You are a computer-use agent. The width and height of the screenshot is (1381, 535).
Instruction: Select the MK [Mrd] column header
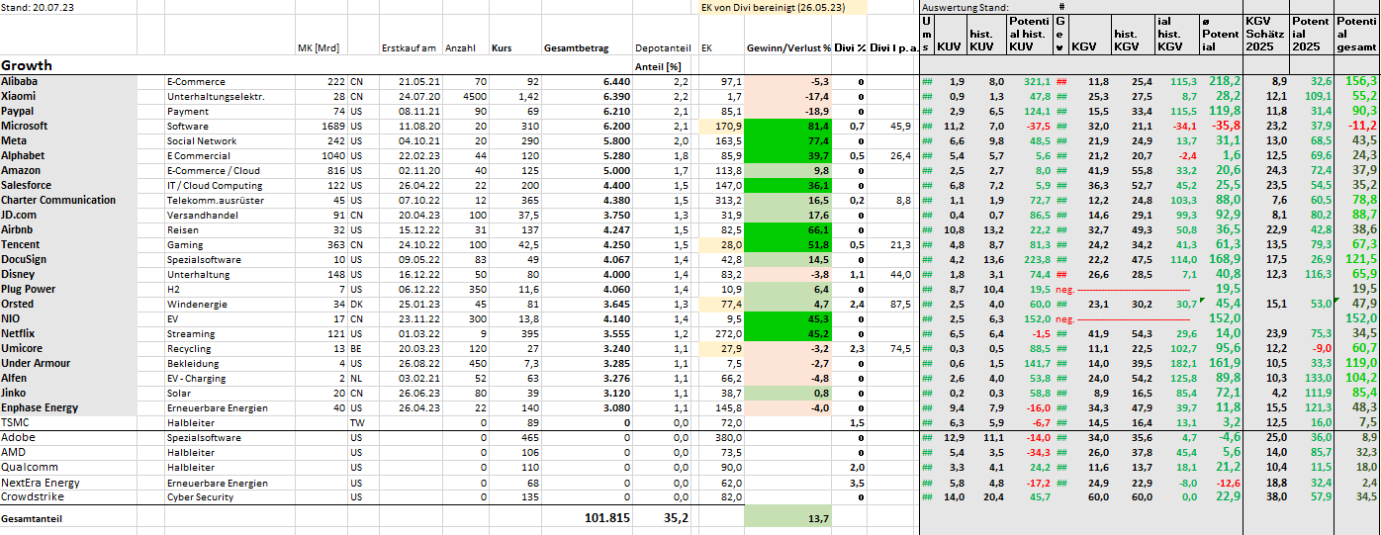pos(320,47)
